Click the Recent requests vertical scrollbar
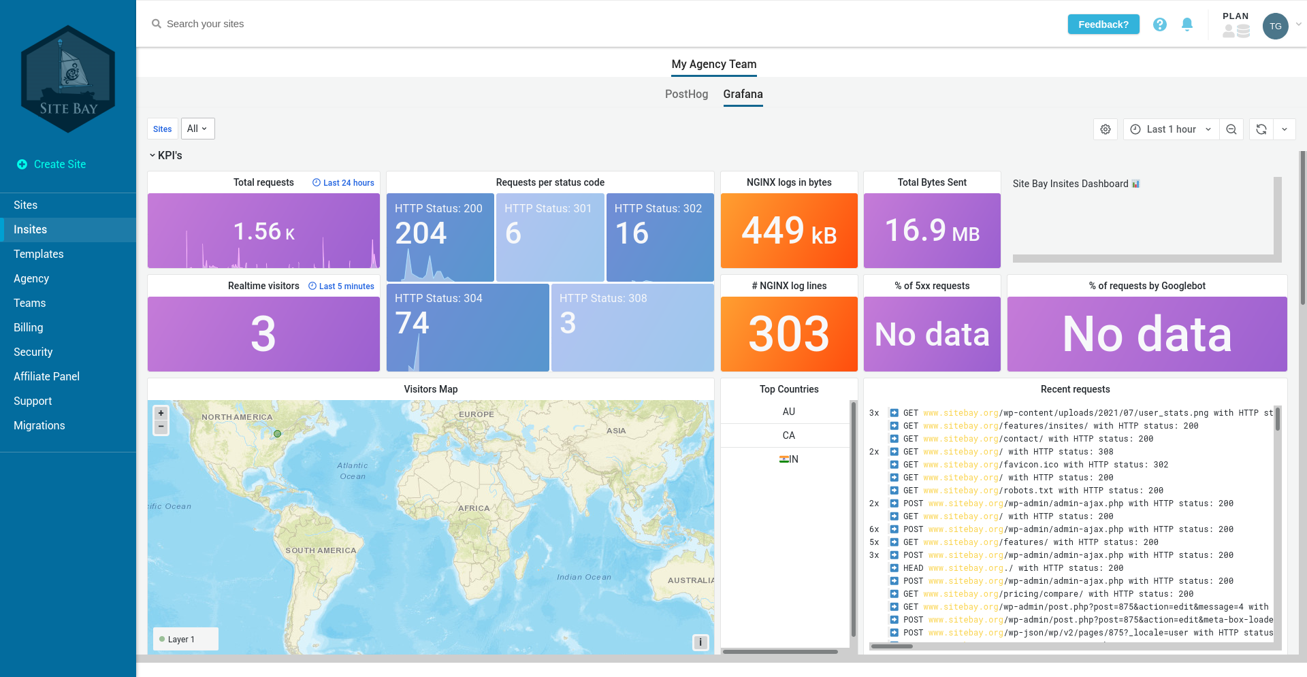 pyautogui.click(x=1278, y=419)
